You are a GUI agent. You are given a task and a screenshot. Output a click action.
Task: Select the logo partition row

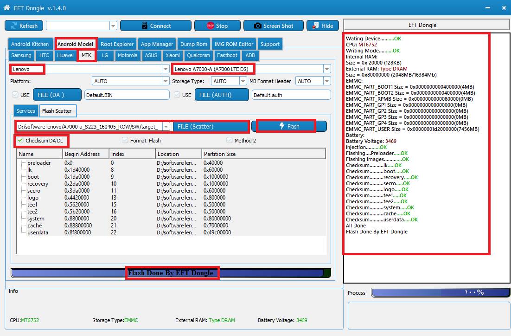tap(171, 198)
